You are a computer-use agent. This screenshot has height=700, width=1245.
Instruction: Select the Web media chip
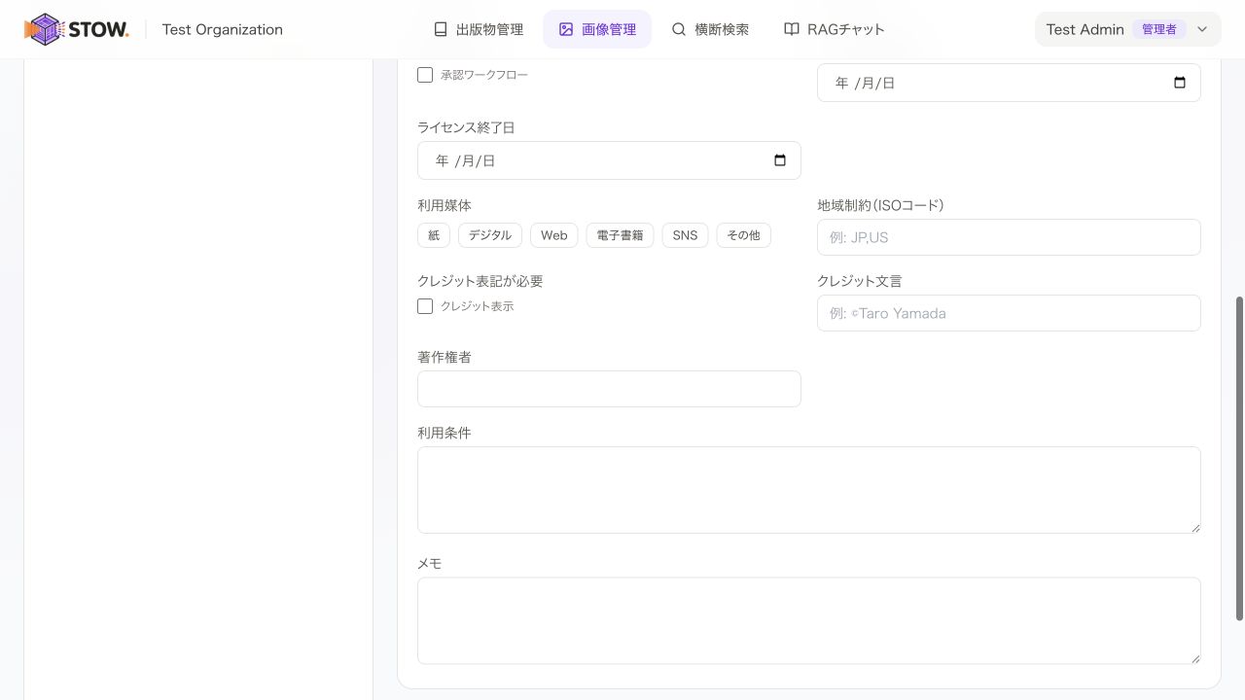point(554,235)
